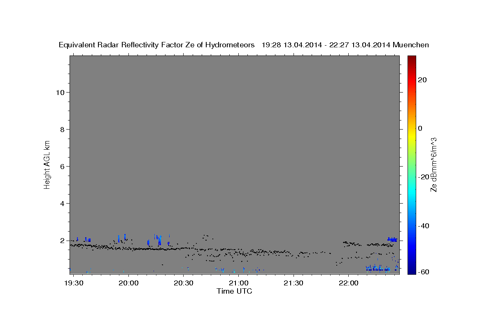Click the height tick label 4
494x329 pixels.
(63, 204)
